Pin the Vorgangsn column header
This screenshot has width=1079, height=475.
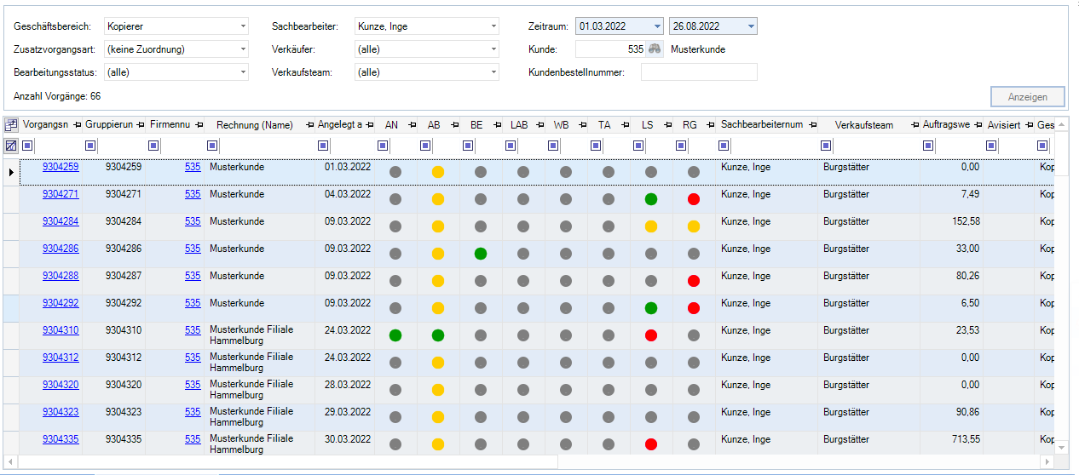78,125
